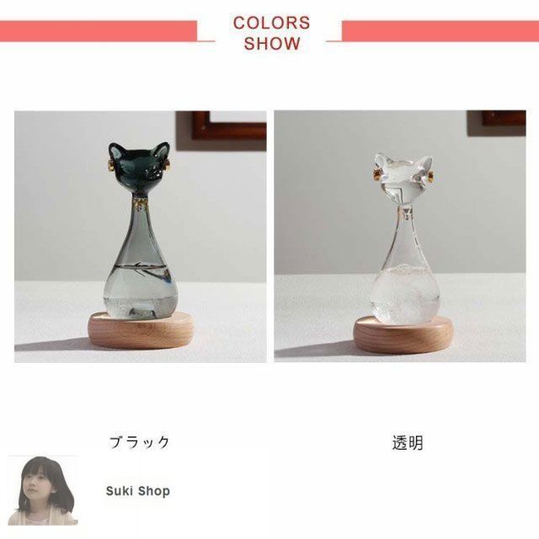The width and height of the screenshot is (539, 539).
Task: Click the gold collar on transparent cat
Action: (x=406, y=213)
